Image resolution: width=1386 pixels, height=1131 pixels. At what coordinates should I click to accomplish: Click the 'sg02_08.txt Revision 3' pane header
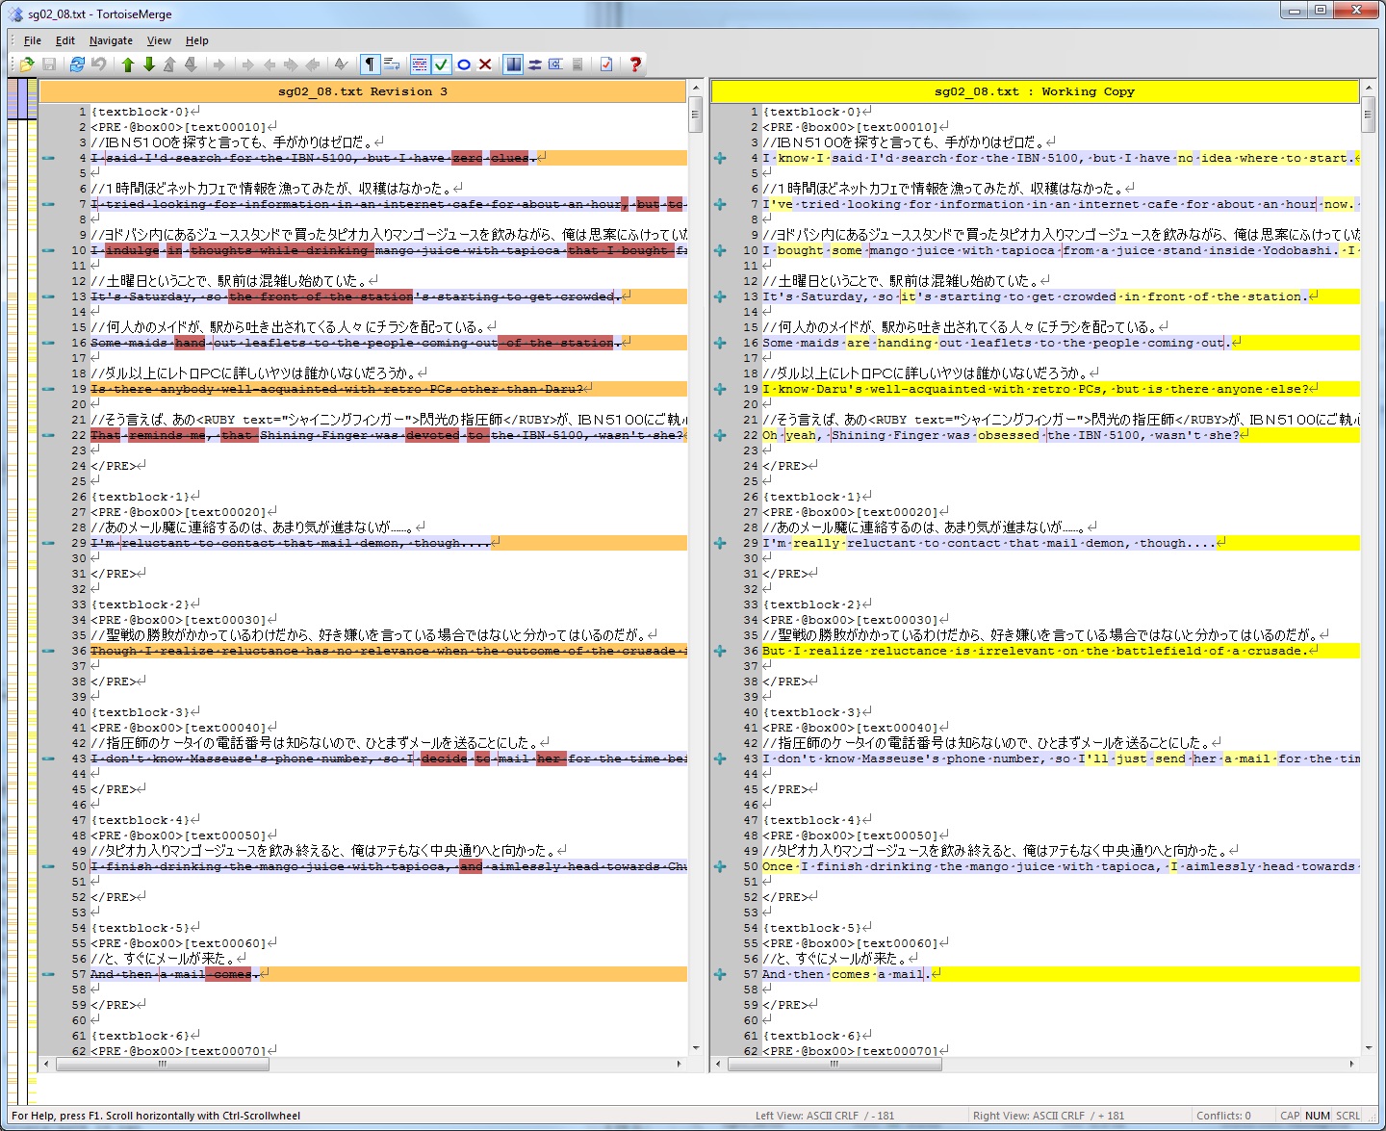(x=363, y=91)
